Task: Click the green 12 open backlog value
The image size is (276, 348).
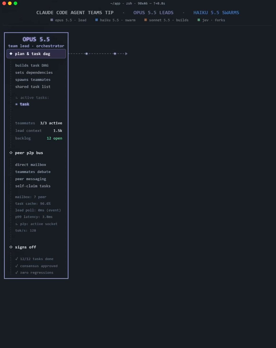Action: 54,138
